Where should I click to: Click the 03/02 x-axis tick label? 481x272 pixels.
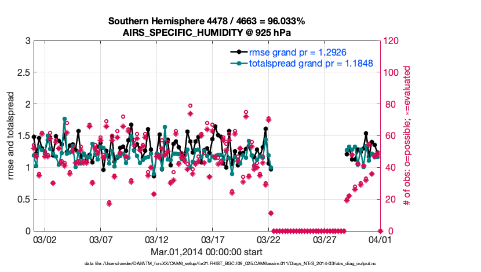tap(45, 239)
